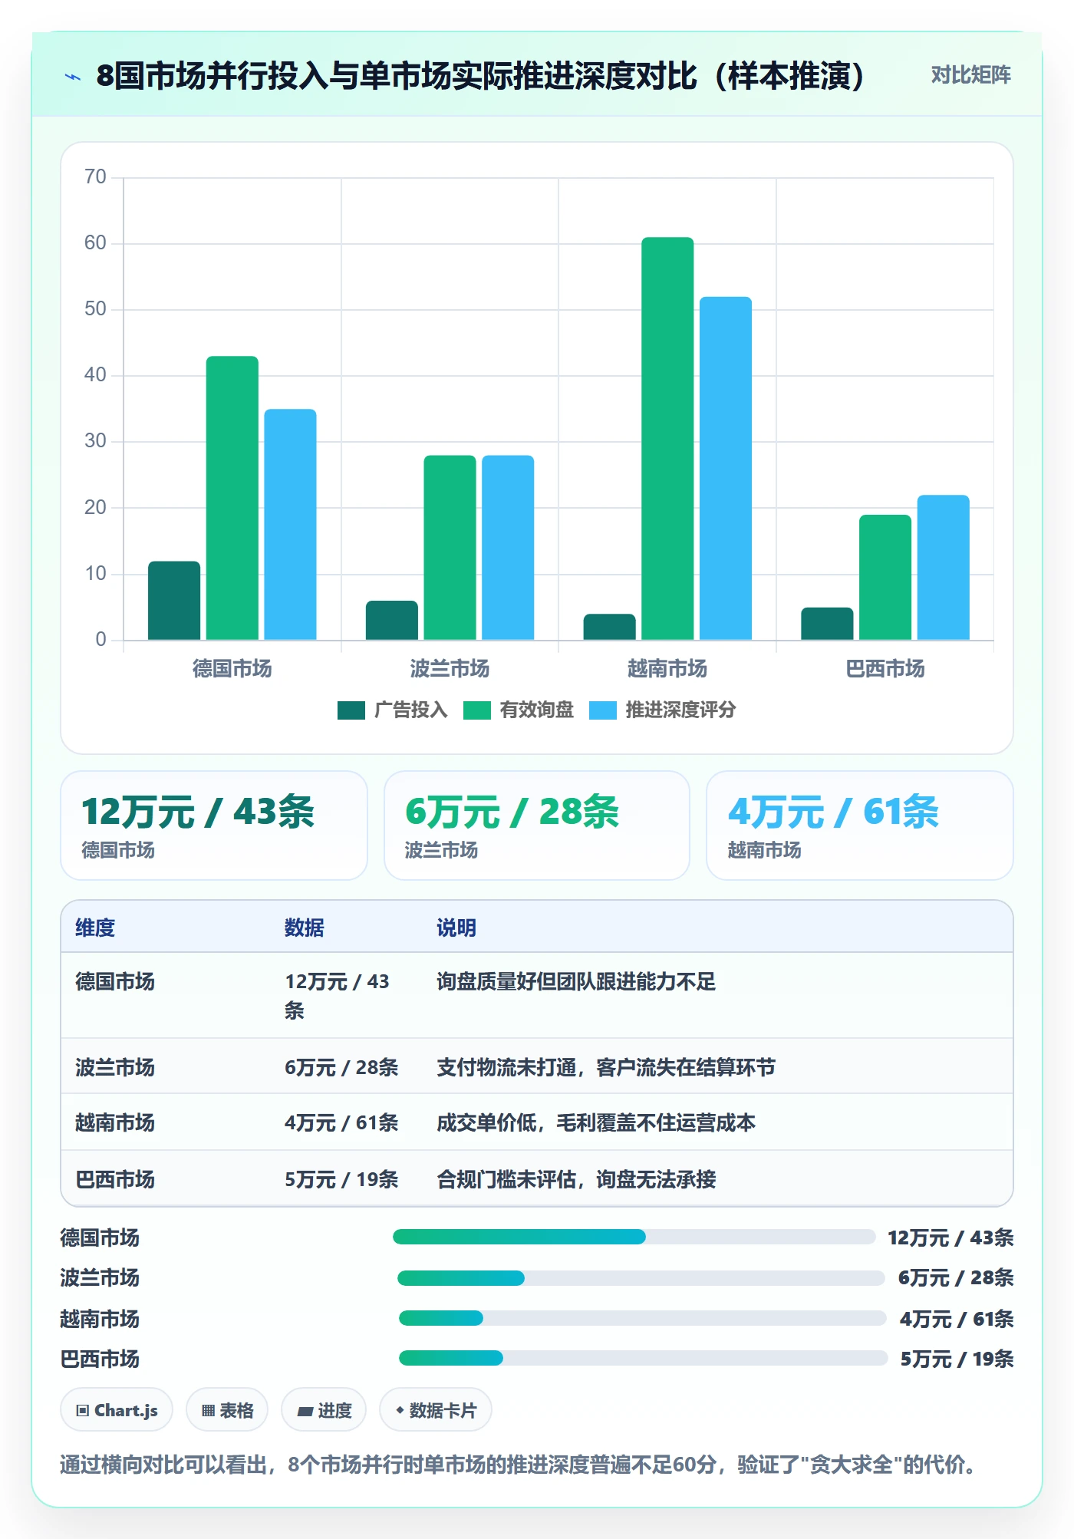
Task: Click the 数据卡片 diamond icon
Action: [400, 1409]
